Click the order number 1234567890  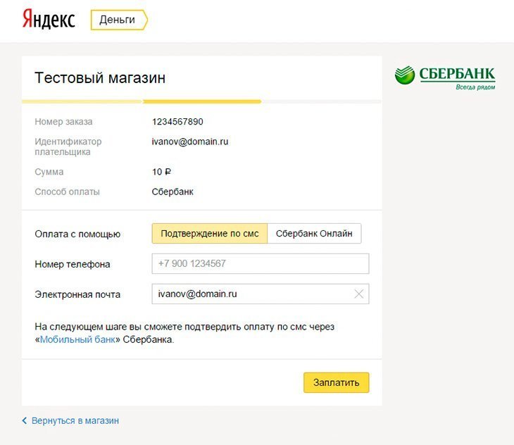pyautogui.click(x=177, y=122)
